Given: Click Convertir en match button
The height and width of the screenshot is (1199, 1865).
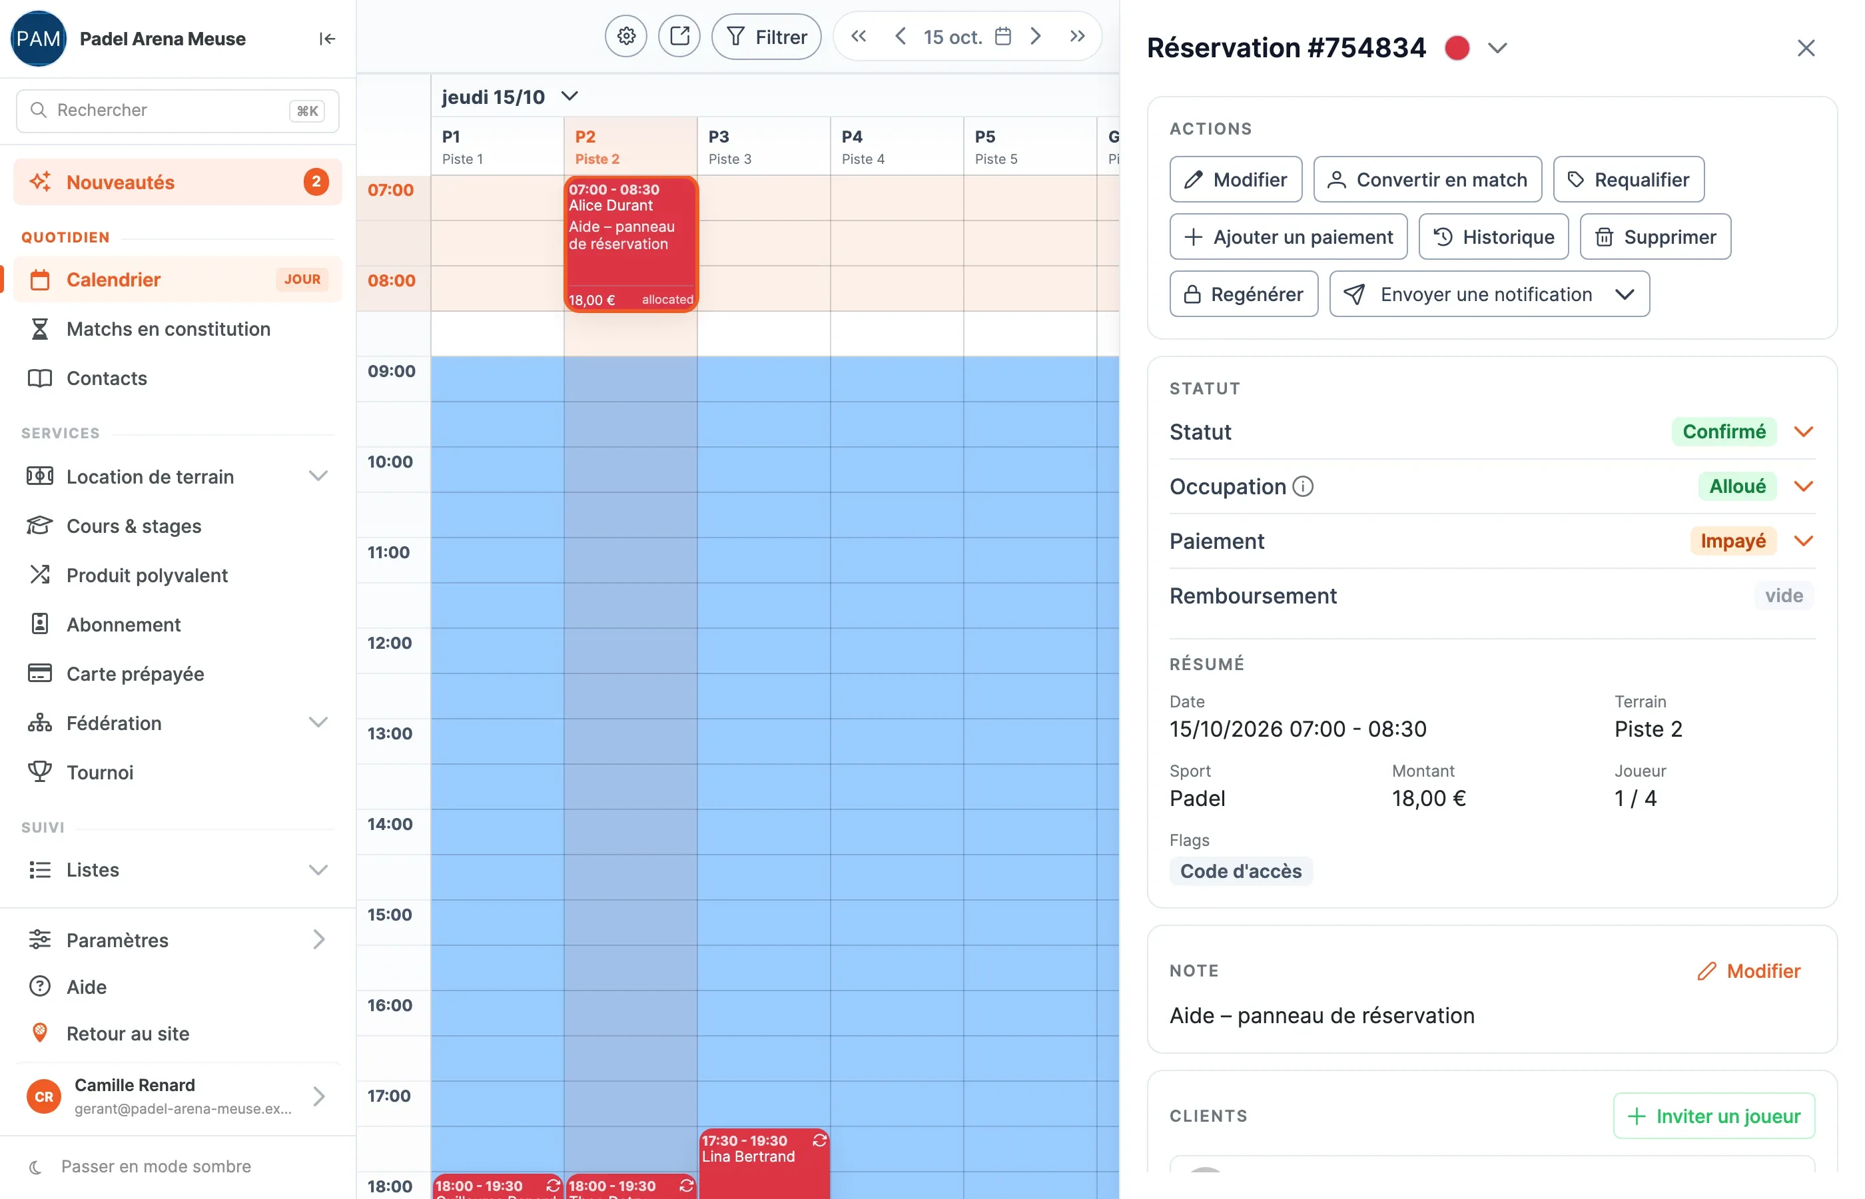Looking at the screenshot, I should [x=1427, y=179].
